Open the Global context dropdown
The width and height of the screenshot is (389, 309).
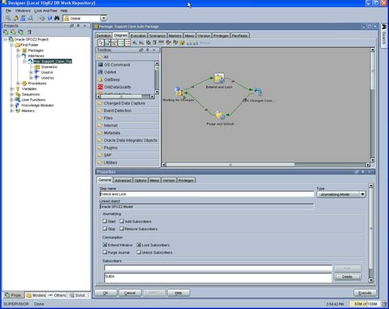104,18
